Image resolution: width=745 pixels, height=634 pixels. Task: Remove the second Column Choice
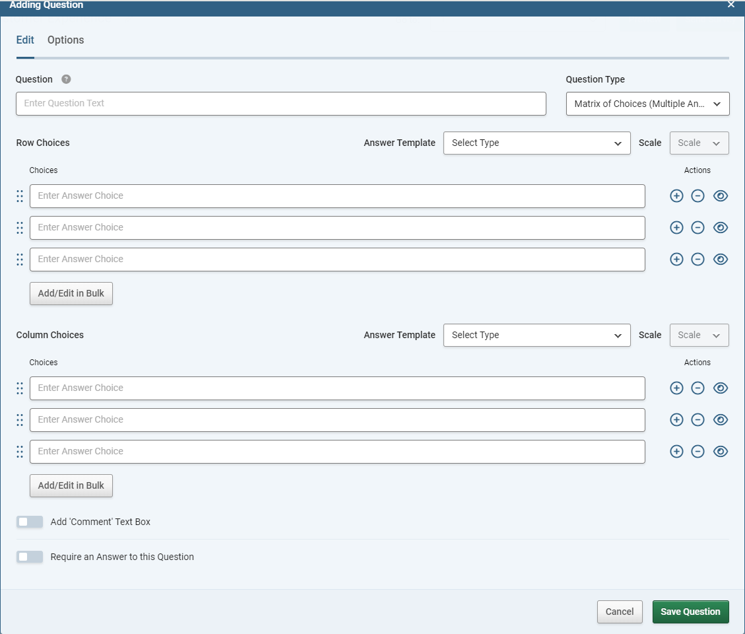click(x=697, y=420)
